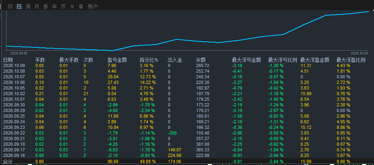The height and width of the screenshot is (165, 374).
Task: Click the chart end date 2026.10.09
Action: click(359, 53)
